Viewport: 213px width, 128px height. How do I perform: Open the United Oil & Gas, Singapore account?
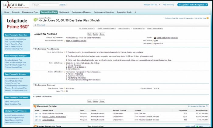coord(53,113)
